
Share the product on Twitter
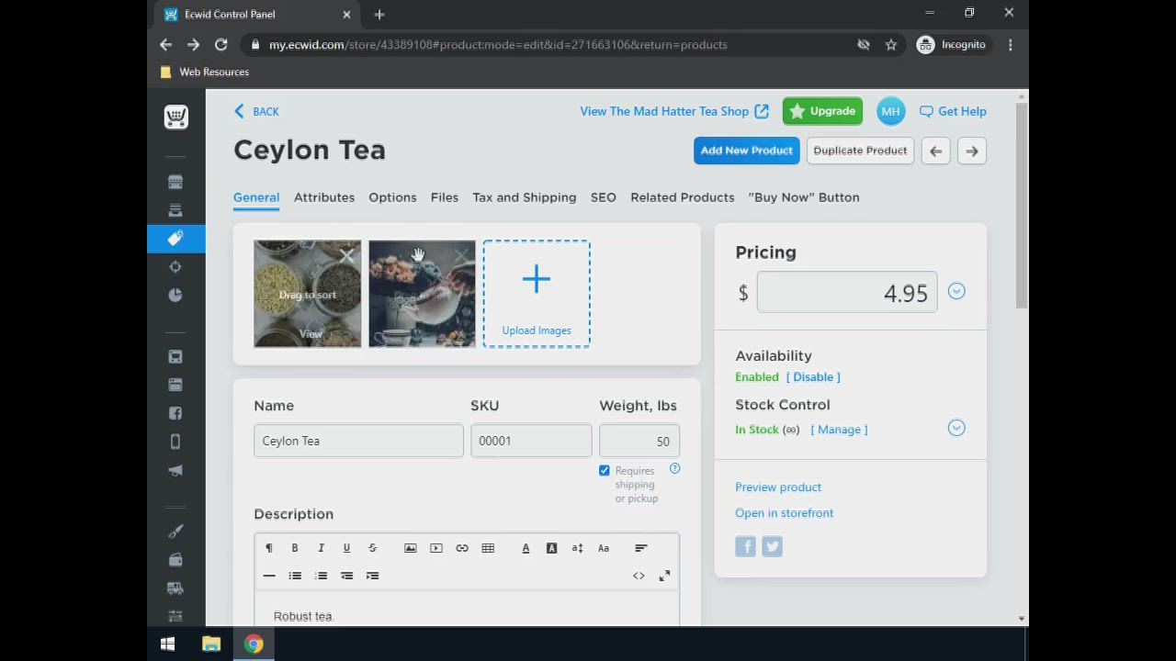(772, 547)
